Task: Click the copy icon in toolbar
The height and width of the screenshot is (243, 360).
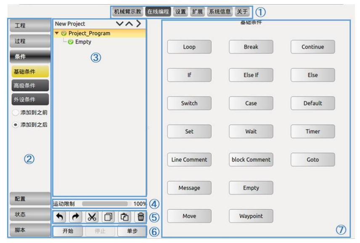Action: pyautogui.click(x=108, y=217)
